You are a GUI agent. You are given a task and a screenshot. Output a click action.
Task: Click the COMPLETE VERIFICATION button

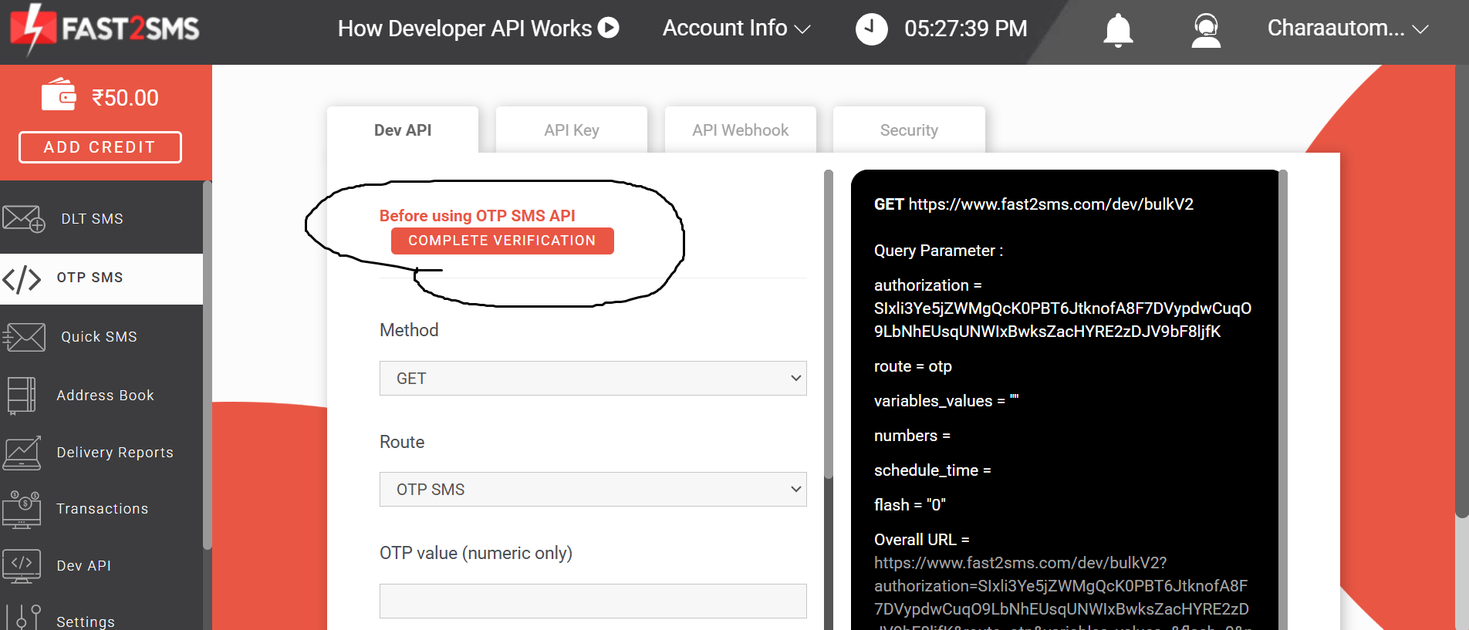[x=502, y=241]
